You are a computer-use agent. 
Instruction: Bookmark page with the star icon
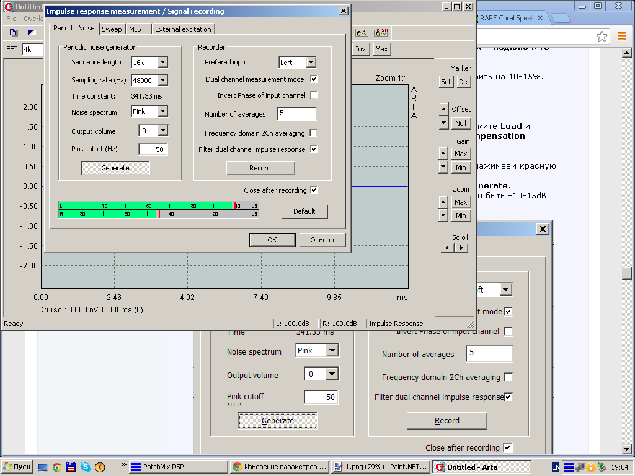[602, 37]
